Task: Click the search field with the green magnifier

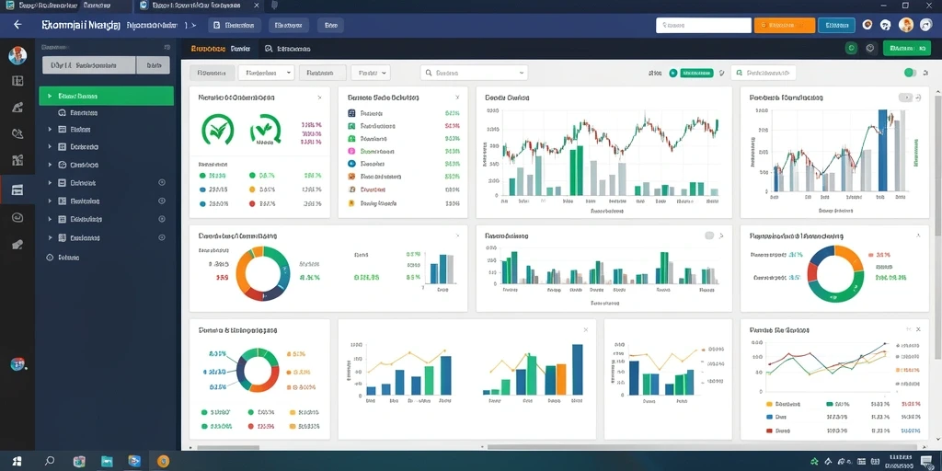Action: [764, 73]
